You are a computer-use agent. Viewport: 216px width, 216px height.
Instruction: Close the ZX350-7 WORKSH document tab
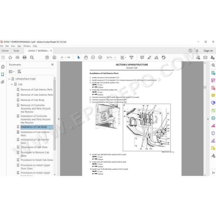51,51
